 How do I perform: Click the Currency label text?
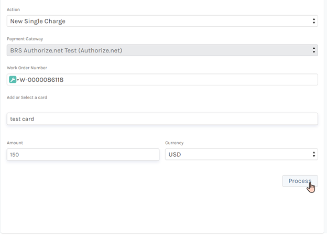point(174,143)
